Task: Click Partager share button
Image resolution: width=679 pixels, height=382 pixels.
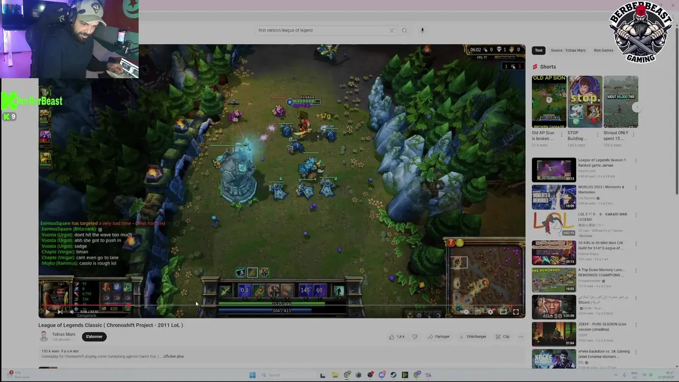Action: click(x=439, y=336)
